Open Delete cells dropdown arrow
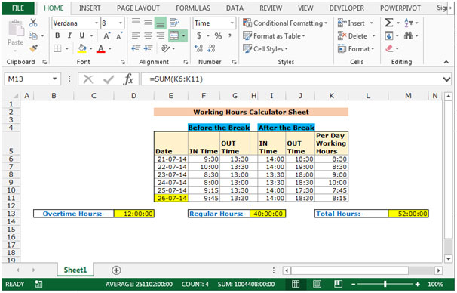 [373, 36]
